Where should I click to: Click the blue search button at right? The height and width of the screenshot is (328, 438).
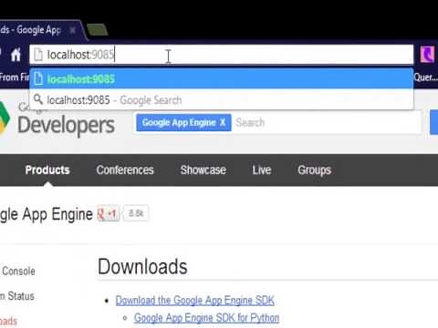434,122
